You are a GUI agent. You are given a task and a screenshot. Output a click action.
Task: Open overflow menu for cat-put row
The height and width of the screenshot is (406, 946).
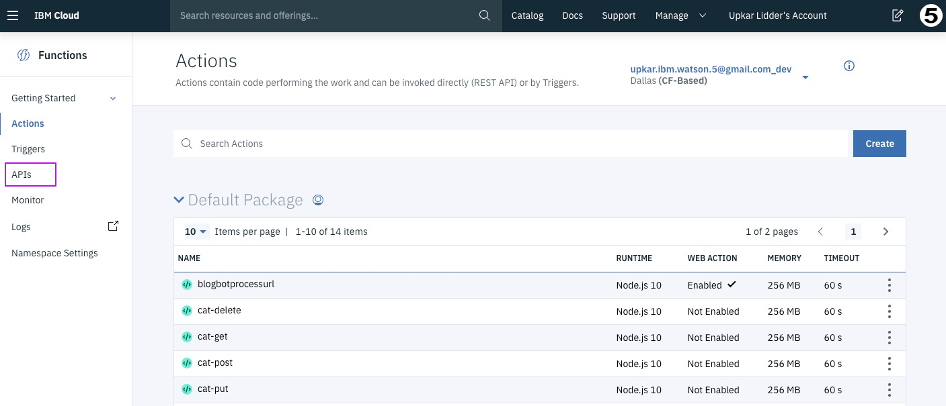coord(889,390)
